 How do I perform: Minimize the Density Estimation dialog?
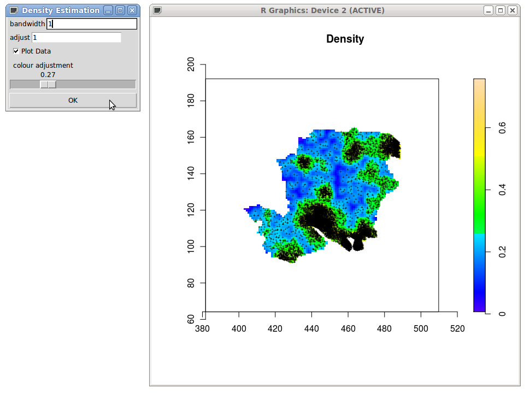[x=108, y=10]
